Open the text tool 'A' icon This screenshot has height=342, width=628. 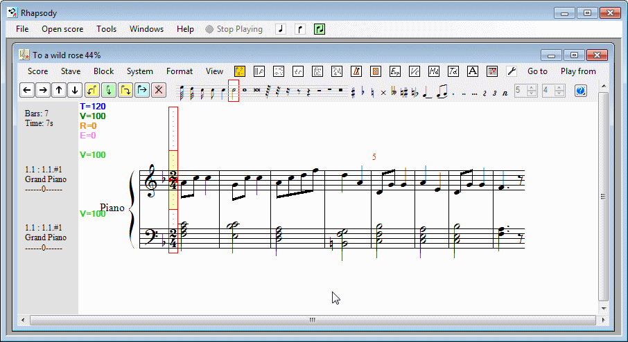coord(473,71)
